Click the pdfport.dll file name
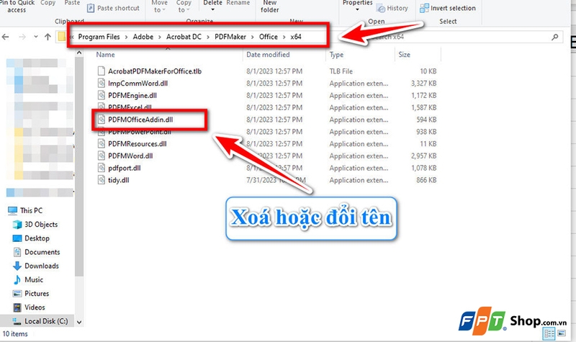This screenshot has height=342, width=576. [x=124, y=168]
